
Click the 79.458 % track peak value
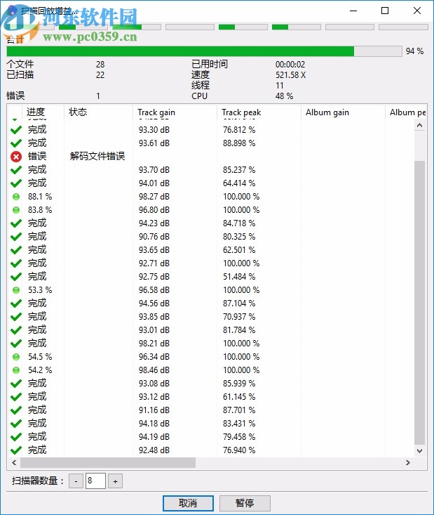[x=239, y=437]
